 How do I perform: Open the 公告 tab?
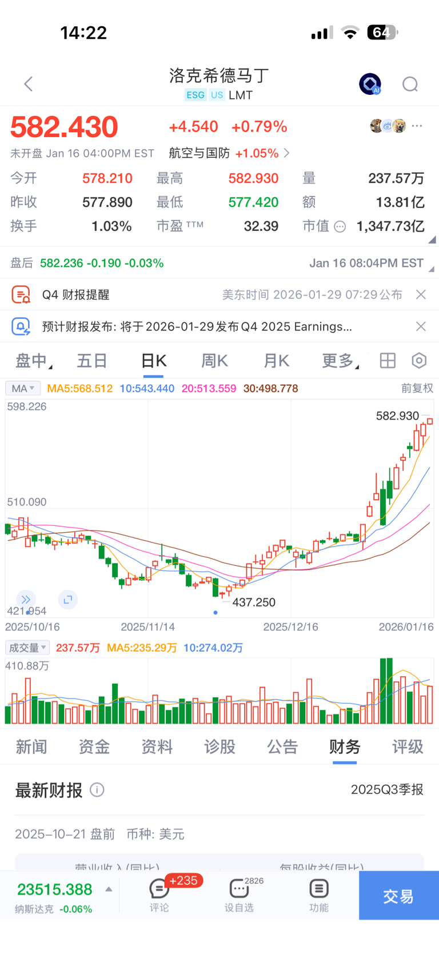[x=282, y=747]
